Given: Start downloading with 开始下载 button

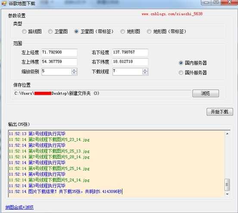Looking at the screenshot, I should 219,112.
